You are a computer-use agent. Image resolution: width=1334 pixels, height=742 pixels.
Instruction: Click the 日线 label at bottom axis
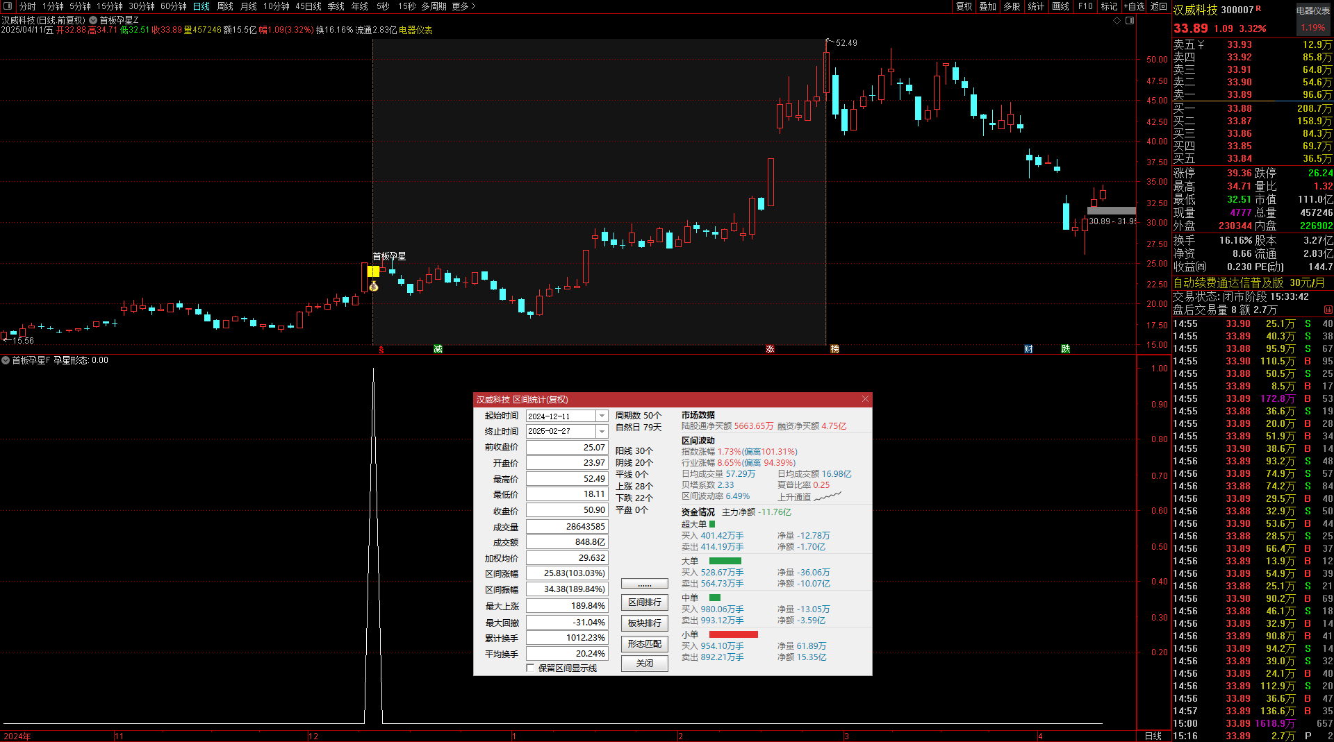[x=1153, y=736]
